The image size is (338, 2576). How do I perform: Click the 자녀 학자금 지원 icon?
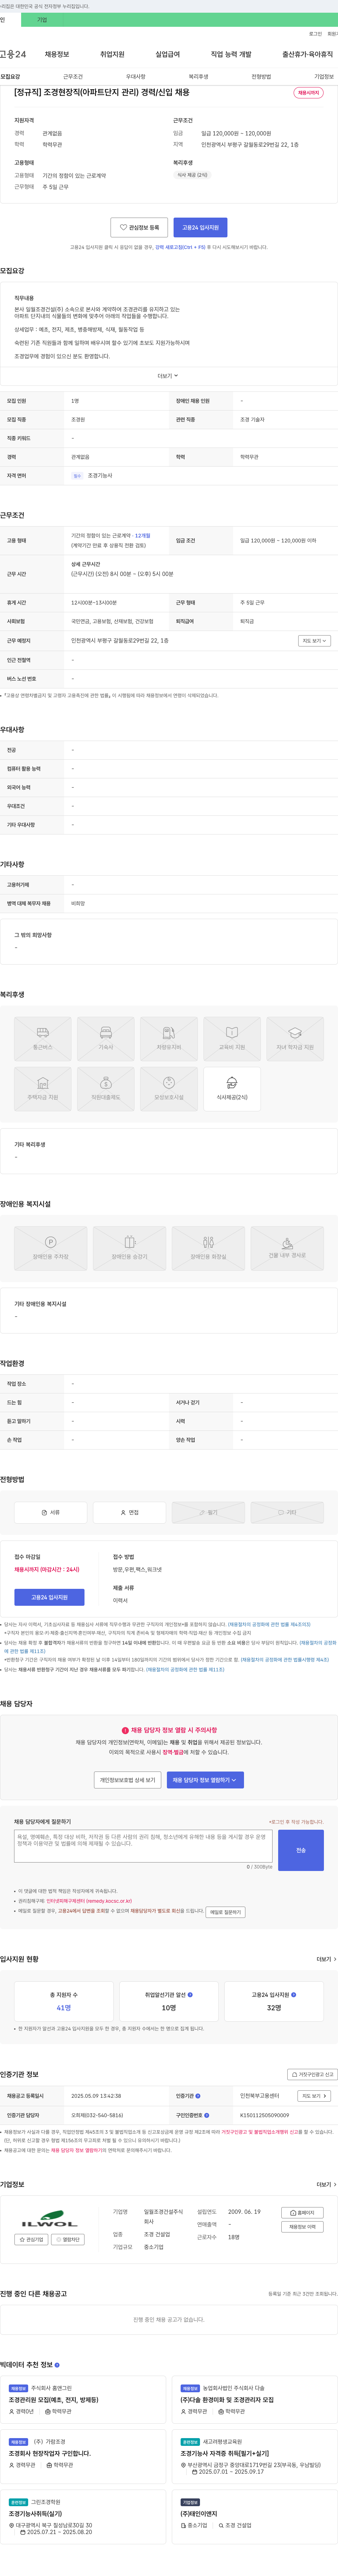[295, 1039]
